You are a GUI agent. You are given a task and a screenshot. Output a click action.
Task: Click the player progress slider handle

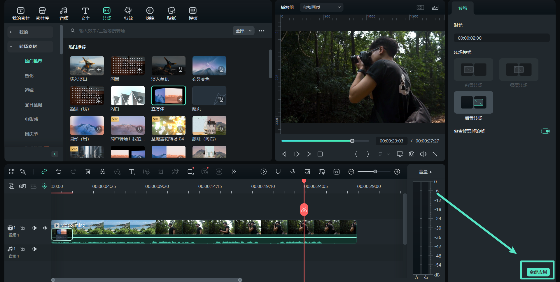click(352, 141)
